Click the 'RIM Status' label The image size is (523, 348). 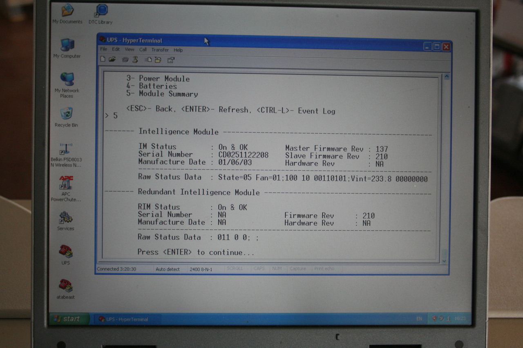tap(159, 207)
